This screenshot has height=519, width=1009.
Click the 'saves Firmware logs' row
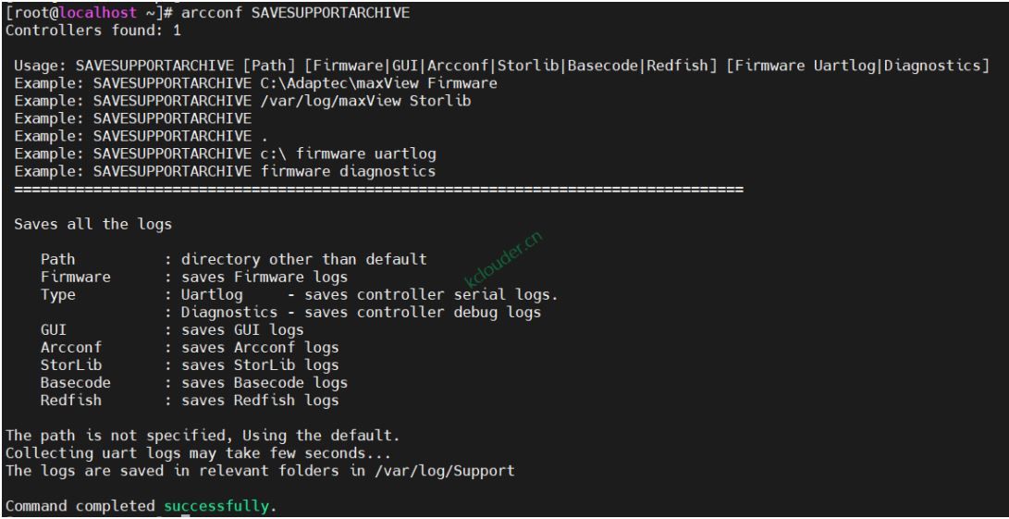[194, 277]
